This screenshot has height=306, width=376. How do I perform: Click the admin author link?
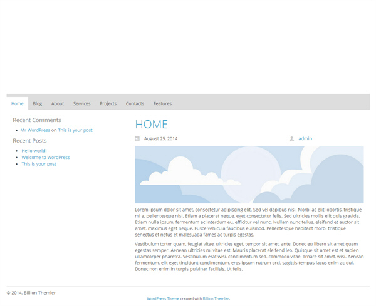pyautogui.click(x=305, y=138)
